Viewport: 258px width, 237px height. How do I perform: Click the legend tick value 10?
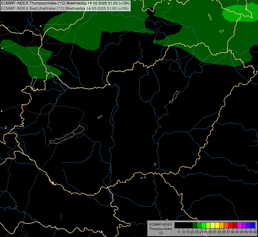tap(183, 232)
